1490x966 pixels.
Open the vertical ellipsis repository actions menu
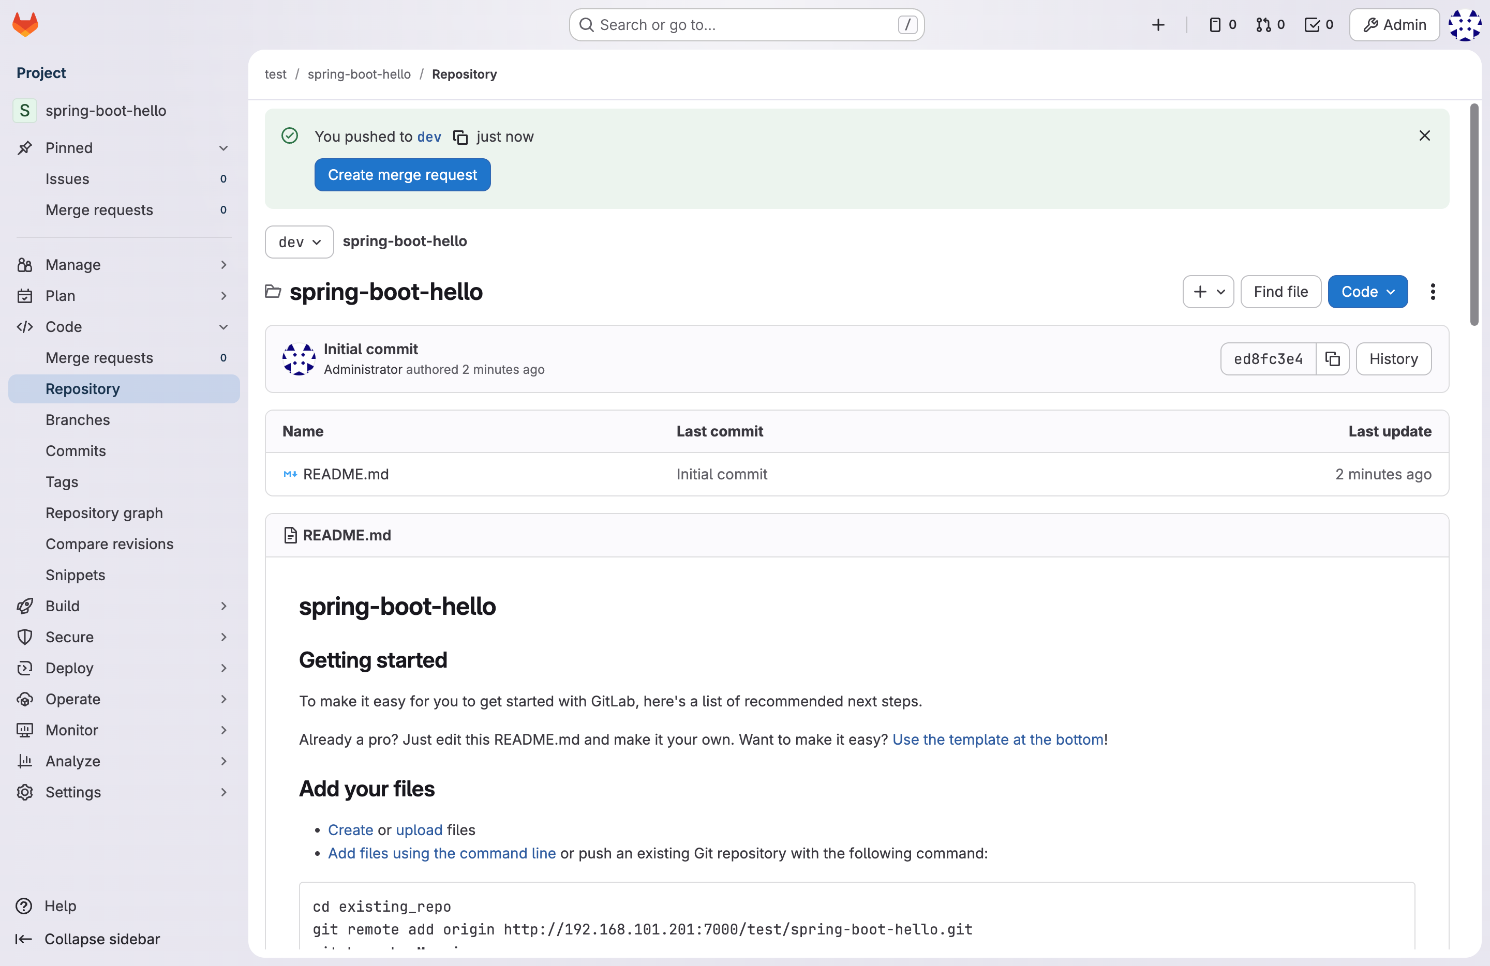pos(1433,292)
